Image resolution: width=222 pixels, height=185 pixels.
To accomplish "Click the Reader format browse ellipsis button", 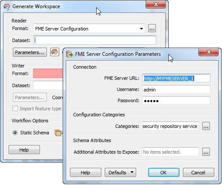I will click(x=152, y=28).
